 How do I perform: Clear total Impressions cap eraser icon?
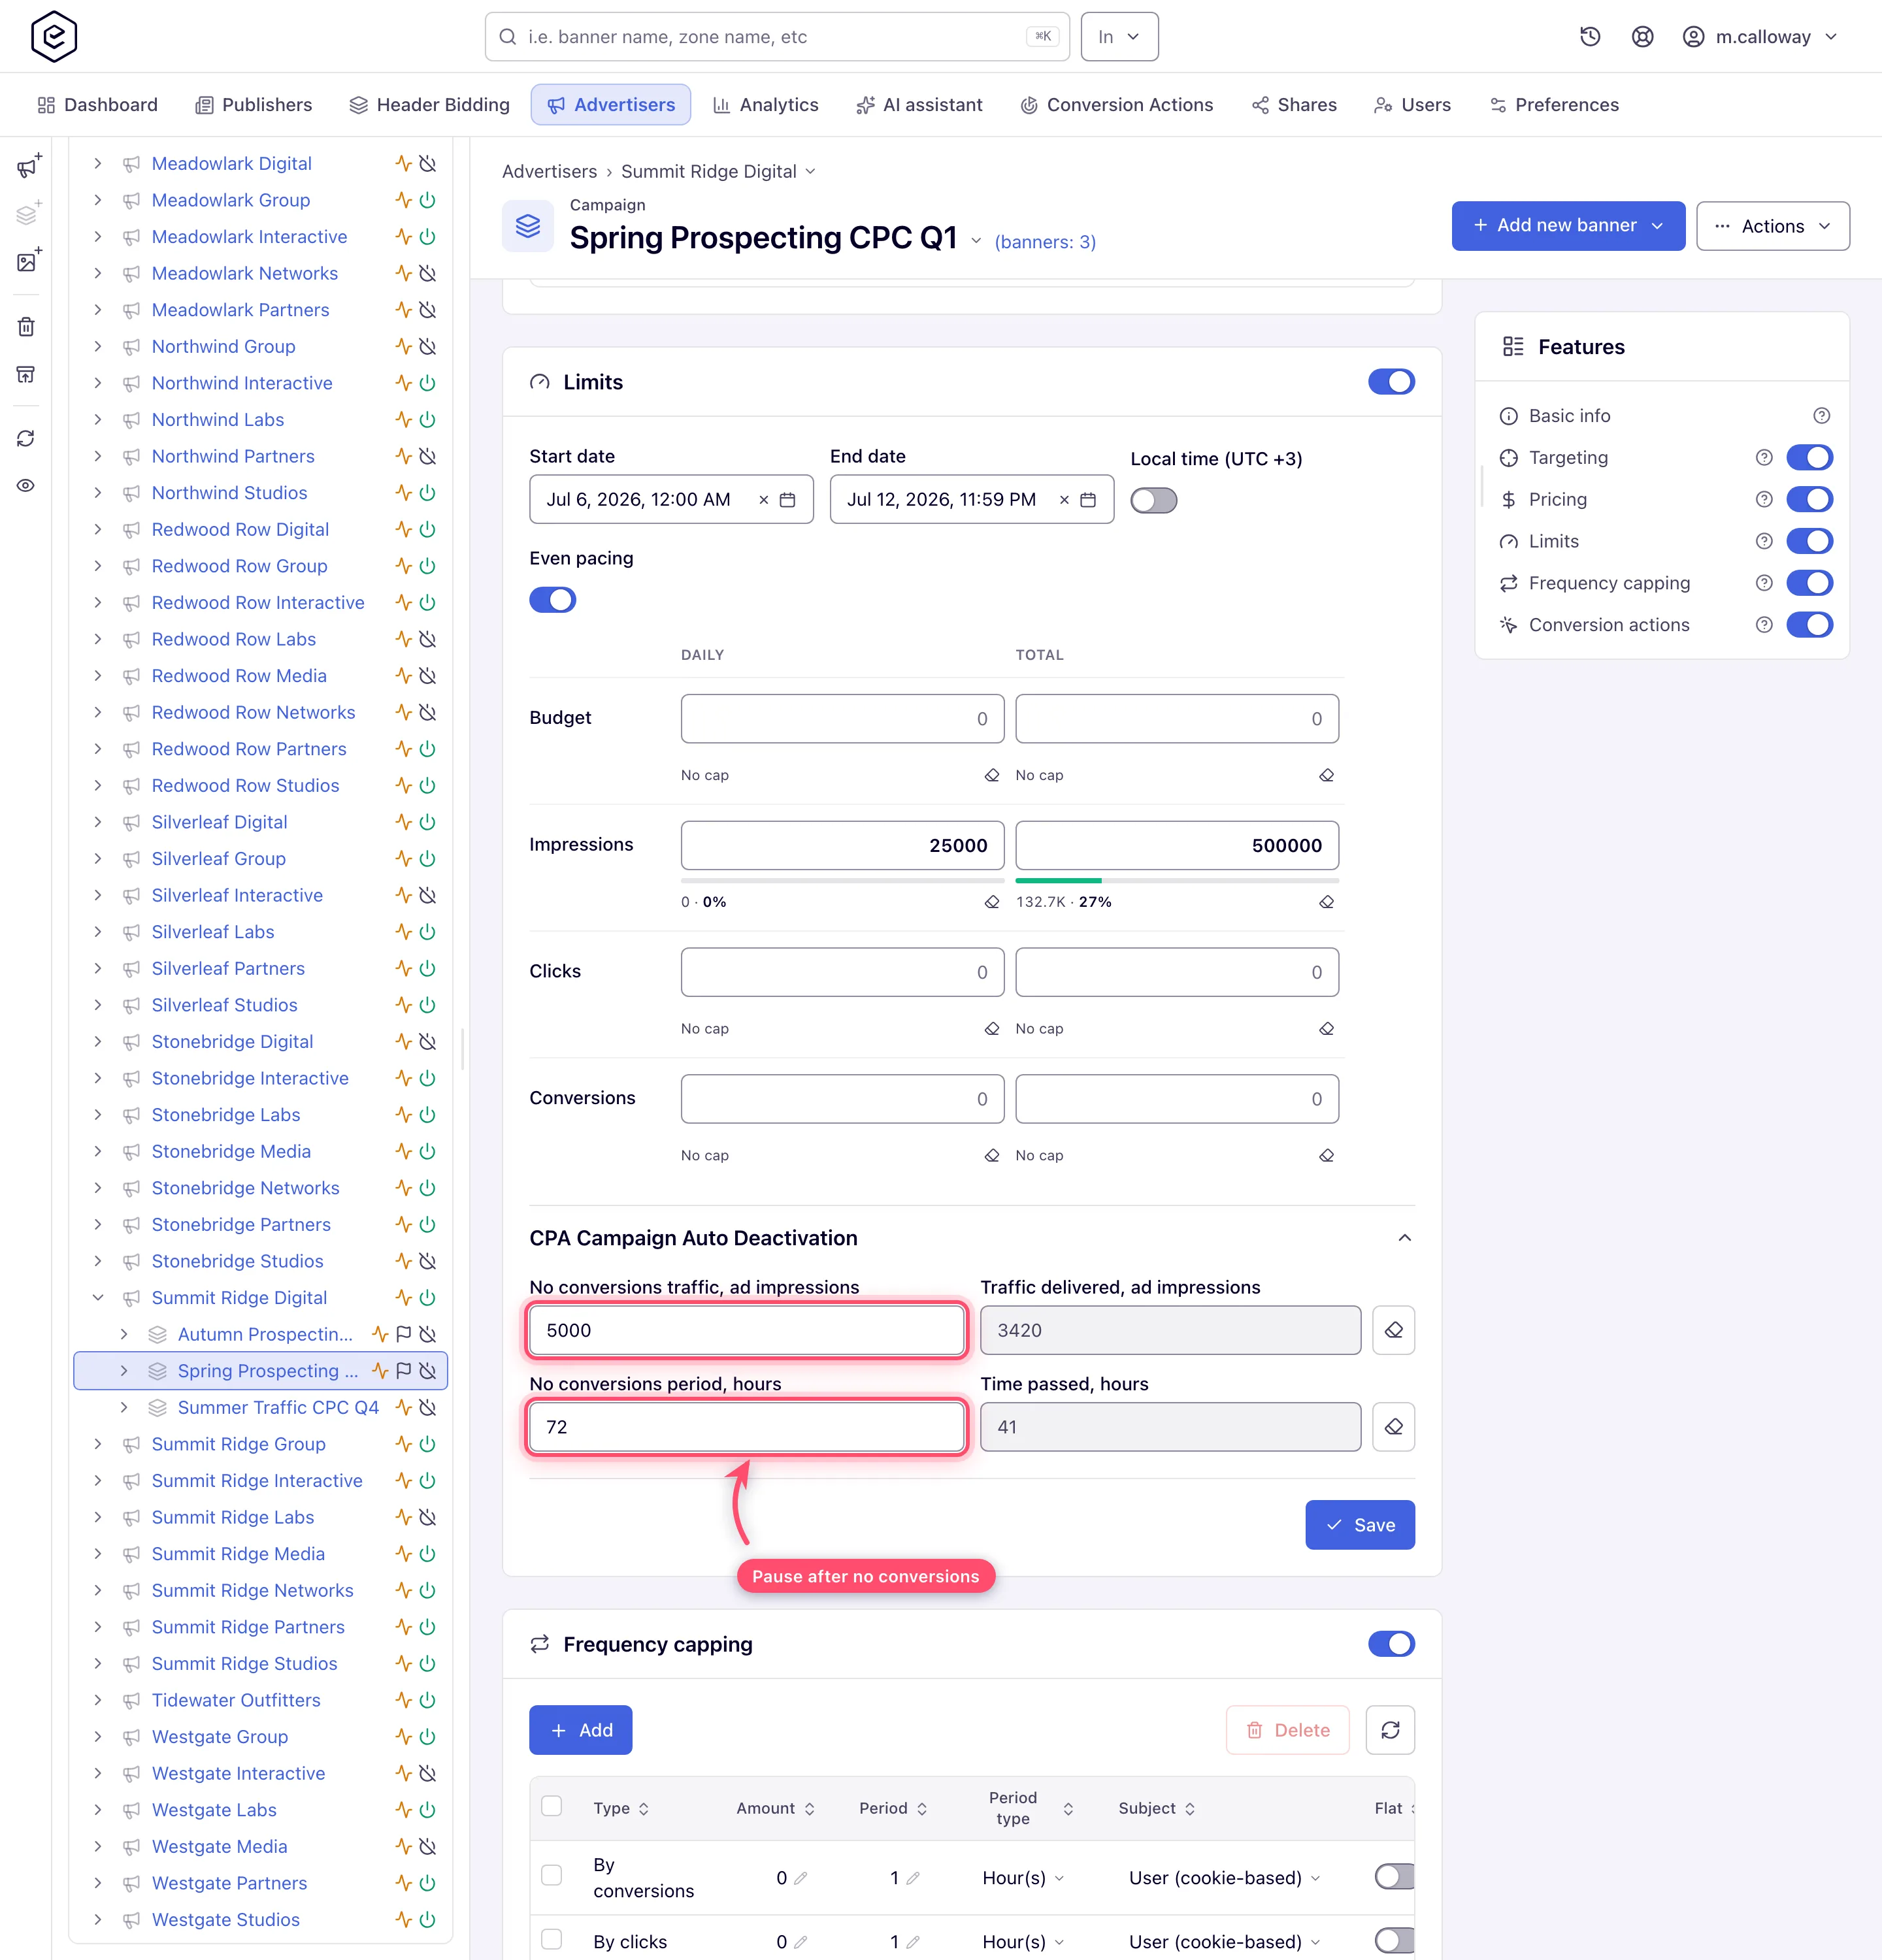1327,902
